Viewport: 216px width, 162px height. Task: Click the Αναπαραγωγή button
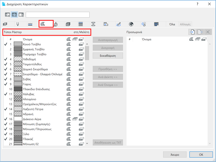108,40
